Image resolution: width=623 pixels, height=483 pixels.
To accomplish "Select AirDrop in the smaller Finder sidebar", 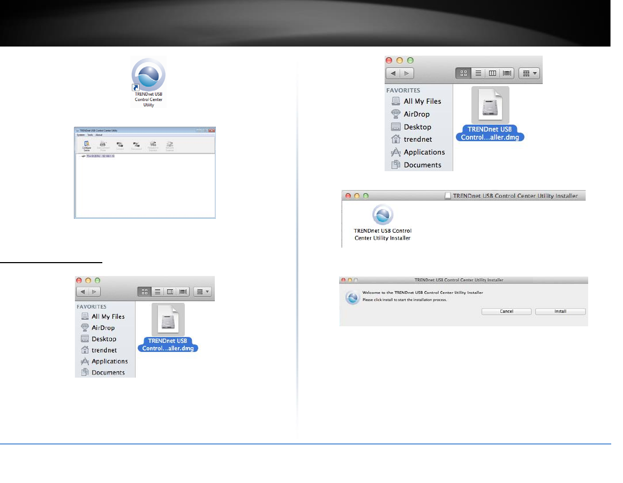I will click(x=97, y=327).
